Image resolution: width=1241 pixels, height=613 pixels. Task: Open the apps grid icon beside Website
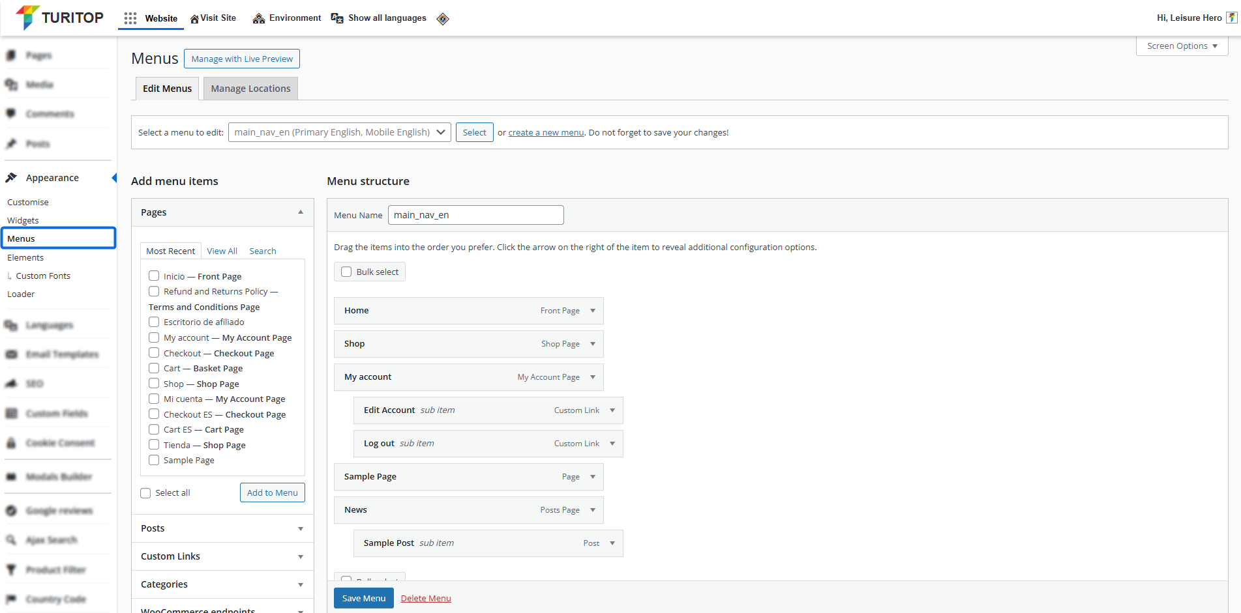point(130,18)
